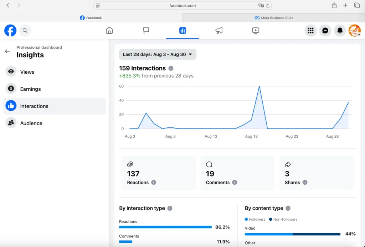Go back with the Insights back arrow
Screen dimensions: 365x247
(7, 51)
